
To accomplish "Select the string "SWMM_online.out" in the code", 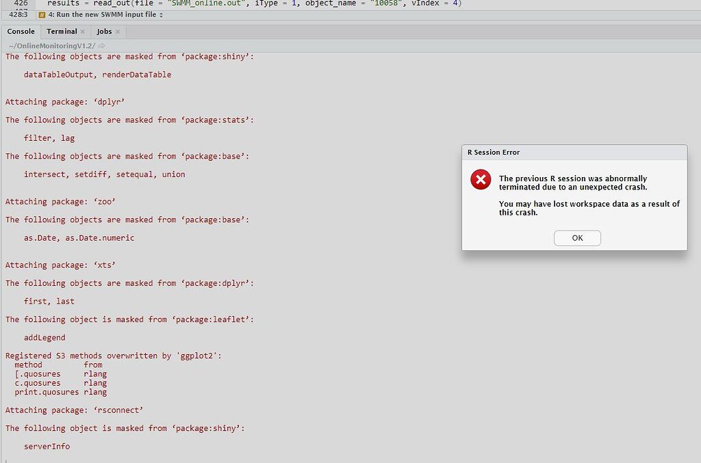I will 206,3.
